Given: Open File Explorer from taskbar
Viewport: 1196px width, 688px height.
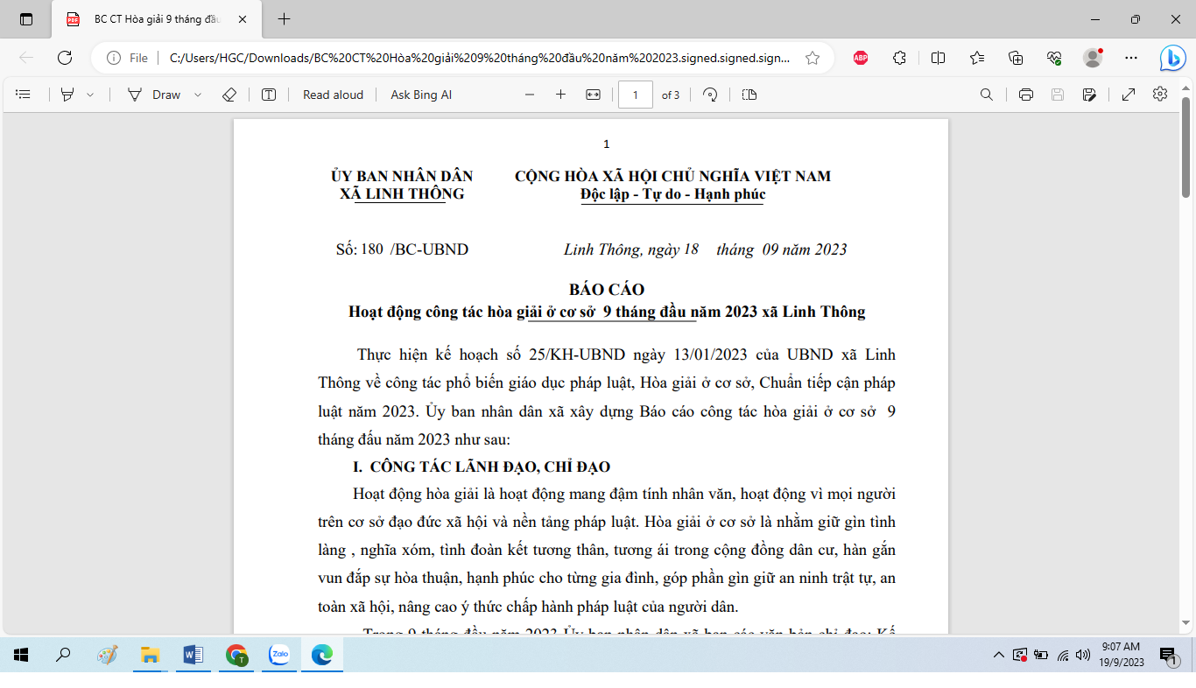Looking at the screenshot, I should coord(150,655).
